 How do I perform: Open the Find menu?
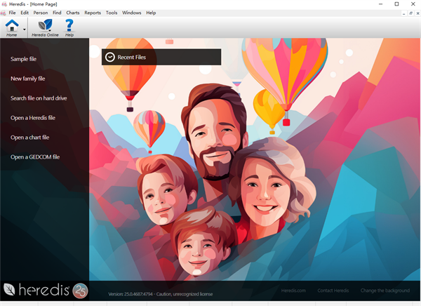pos(57,13)
